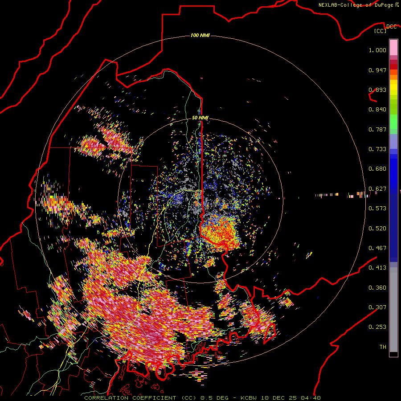401x401 pixels.
Task: Click the NEXLAB-College of DuPage credit text
Action: tap(356, 5)
